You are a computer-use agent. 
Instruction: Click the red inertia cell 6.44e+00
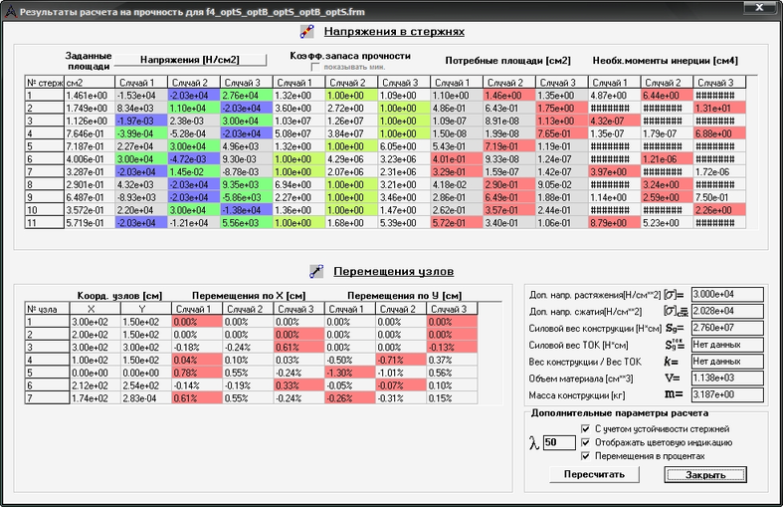click(x=667, y=96)
